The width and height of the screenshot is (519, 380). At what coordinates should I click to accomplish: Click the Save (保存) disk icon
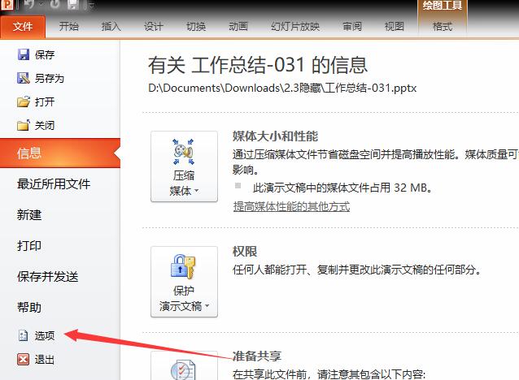tap(23, 54)
